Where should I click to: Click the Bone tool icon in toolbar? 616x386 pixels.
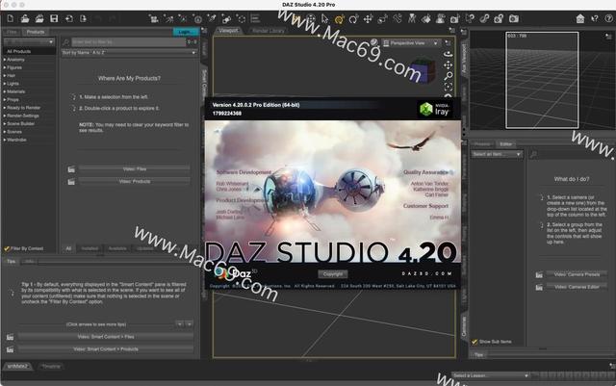coord(398,18)
